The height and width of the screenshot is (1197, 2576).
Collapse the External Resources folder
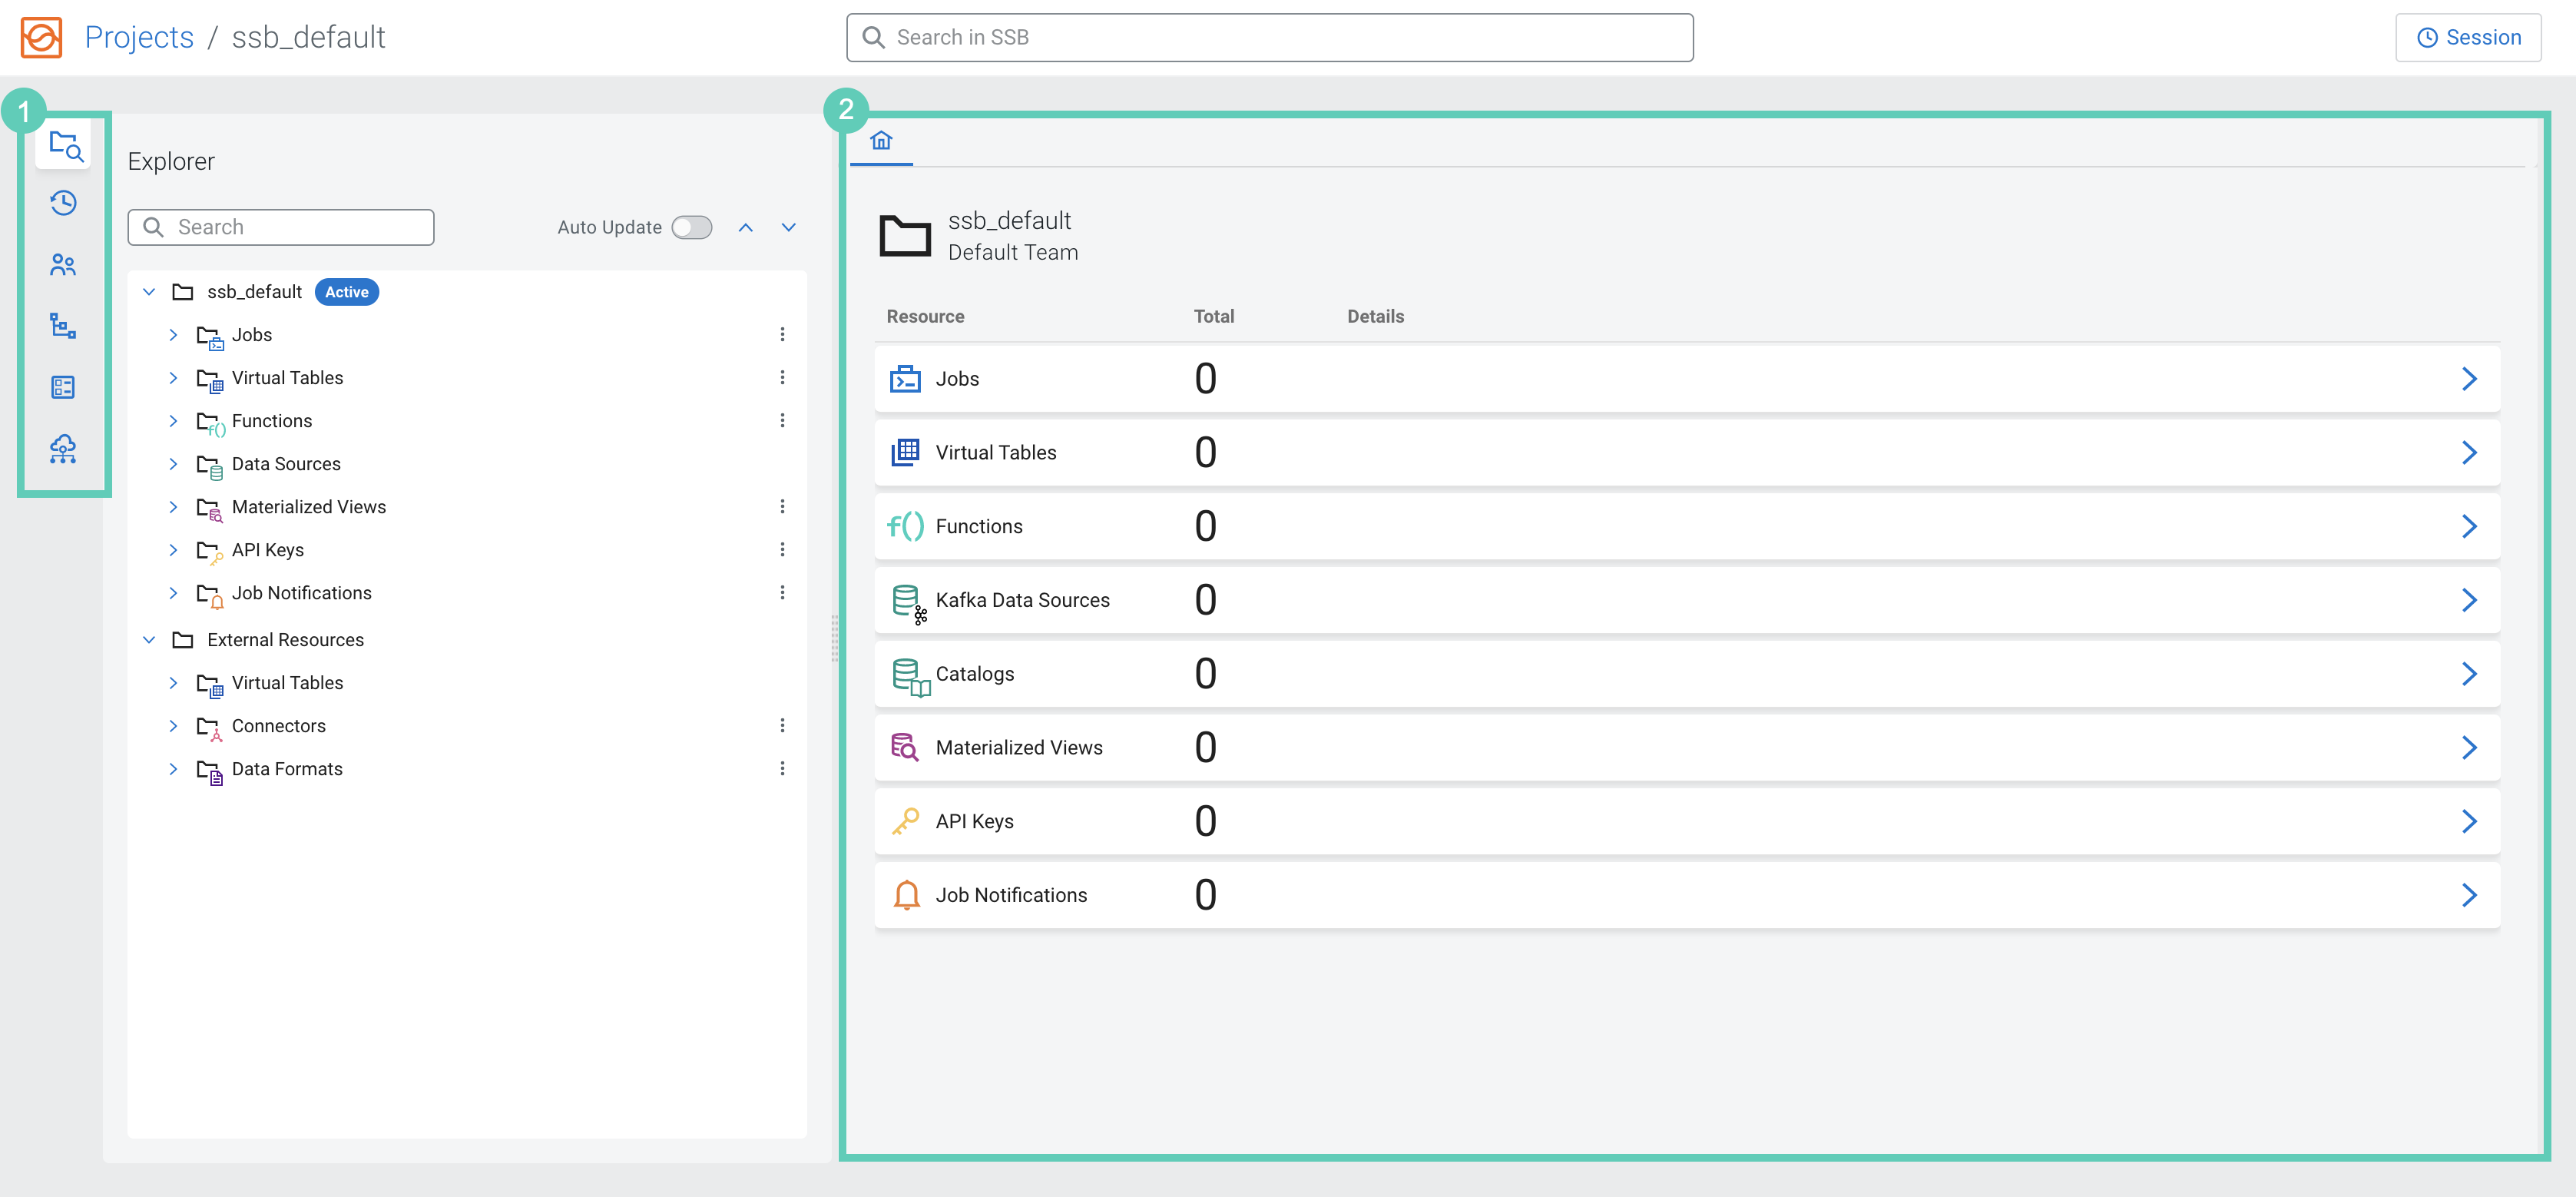point(149,640)
